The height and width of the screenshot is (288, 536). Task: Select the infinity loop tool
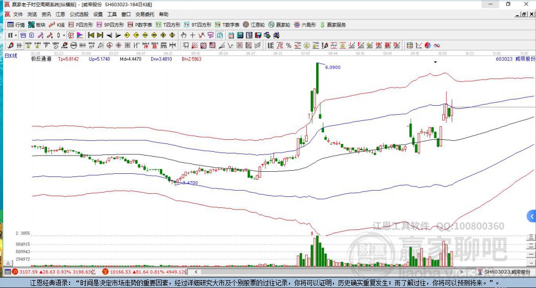437,45
